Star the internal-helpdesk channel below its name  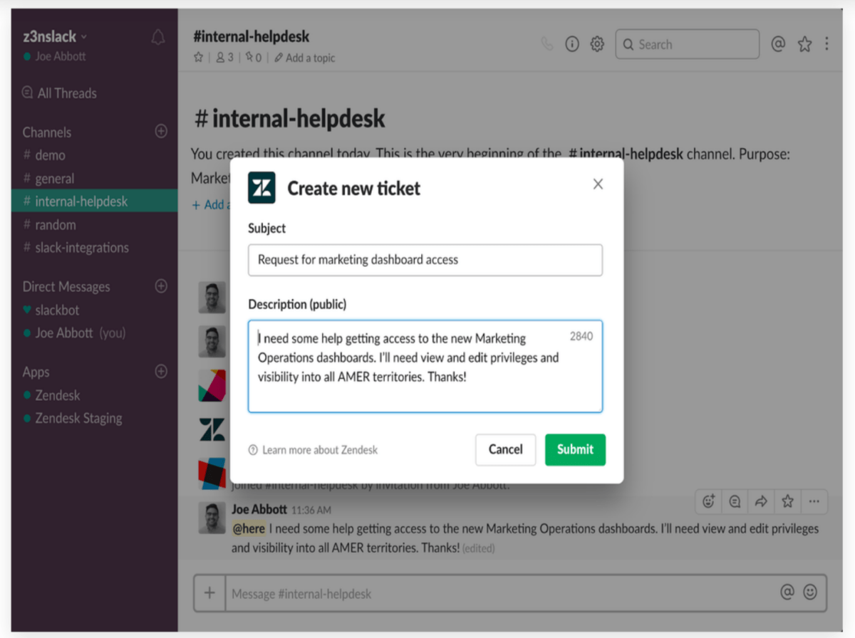197,58
